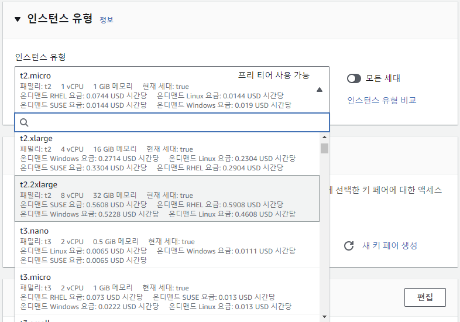Image resolution: width=460 pixels, height=322 pixels.
Task: Click the 프리 티어 사용 가능 label
Action: 273,76
